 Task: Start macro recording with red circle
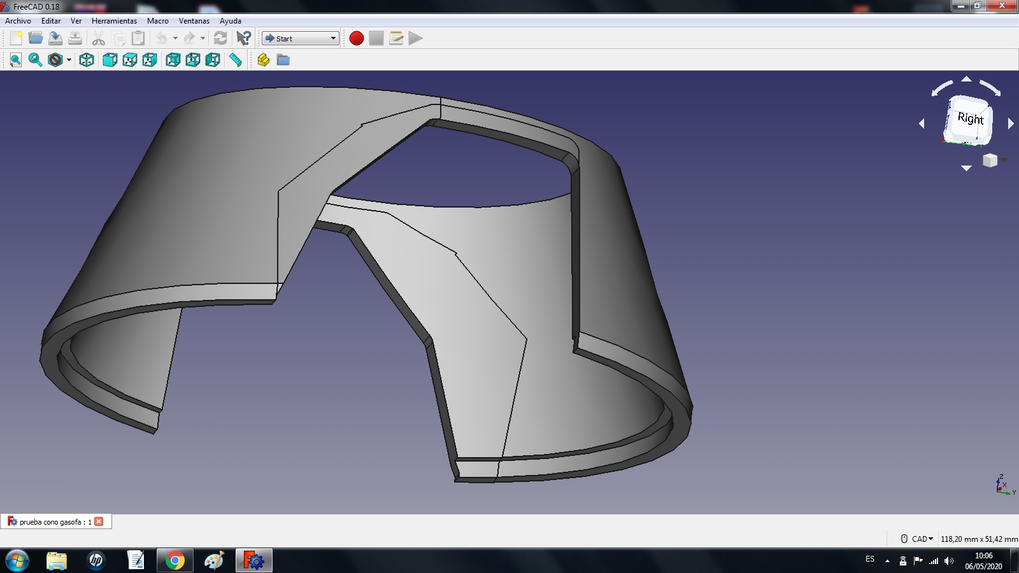point(357,38)
